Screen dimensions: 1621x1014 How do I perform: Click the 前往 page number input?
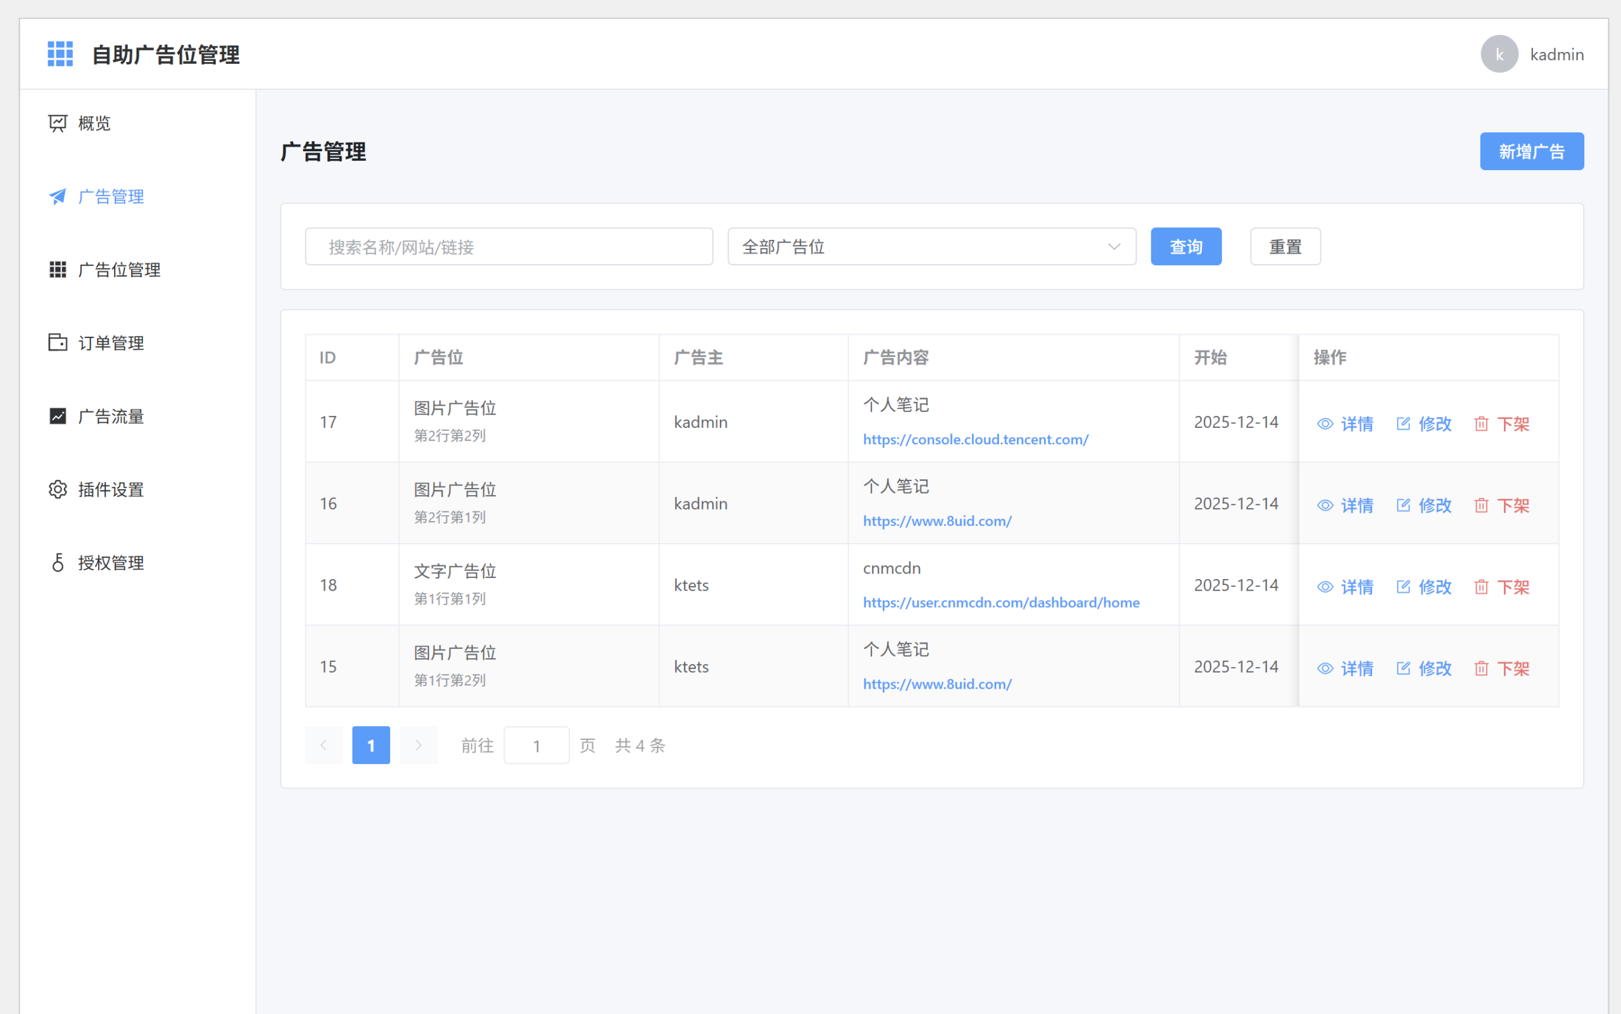point(537,745)
